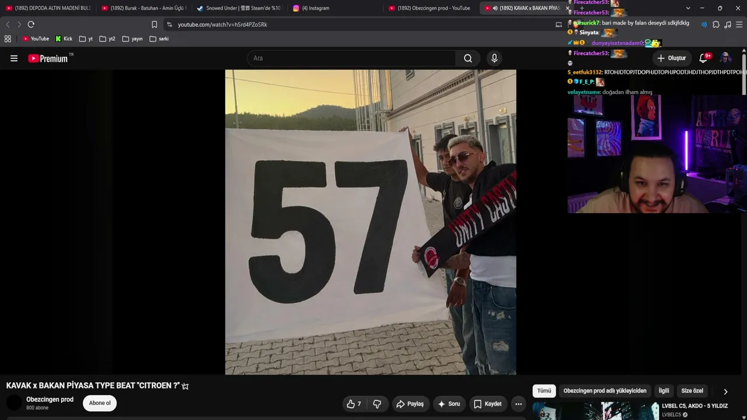Go back in browser history
The image size is (747, 420).
[8, 24]
